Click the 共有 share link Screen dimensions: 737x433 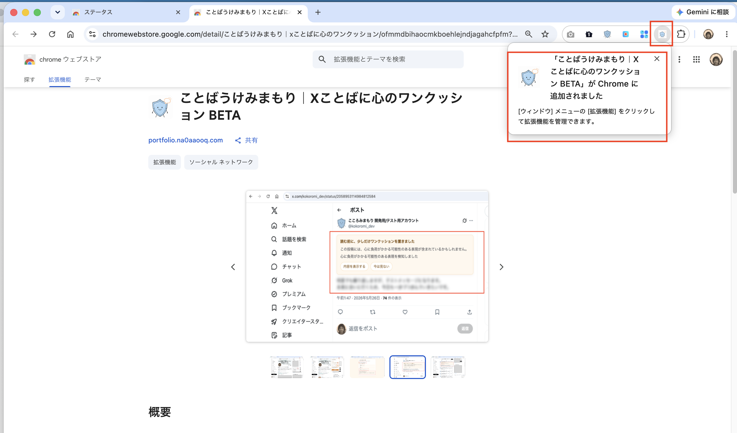(246, 140)
